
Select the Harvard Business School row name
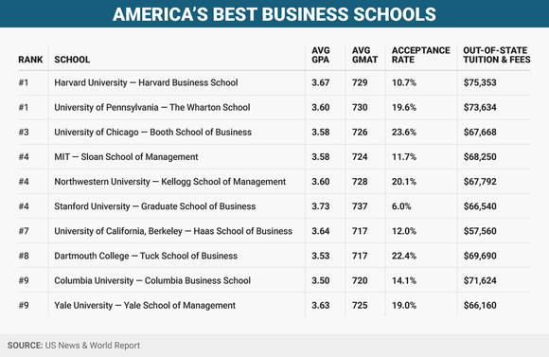[146, 82]
